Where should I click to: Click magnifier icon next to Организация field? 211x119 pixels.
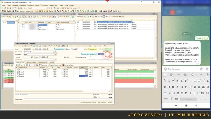point(56,52)
